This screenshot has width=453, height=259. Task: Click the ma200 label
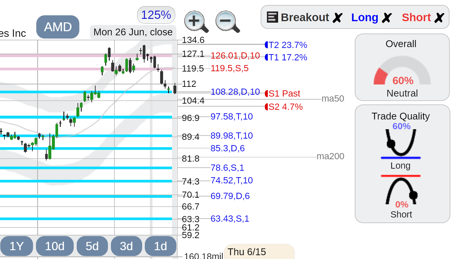pos(330,156)
